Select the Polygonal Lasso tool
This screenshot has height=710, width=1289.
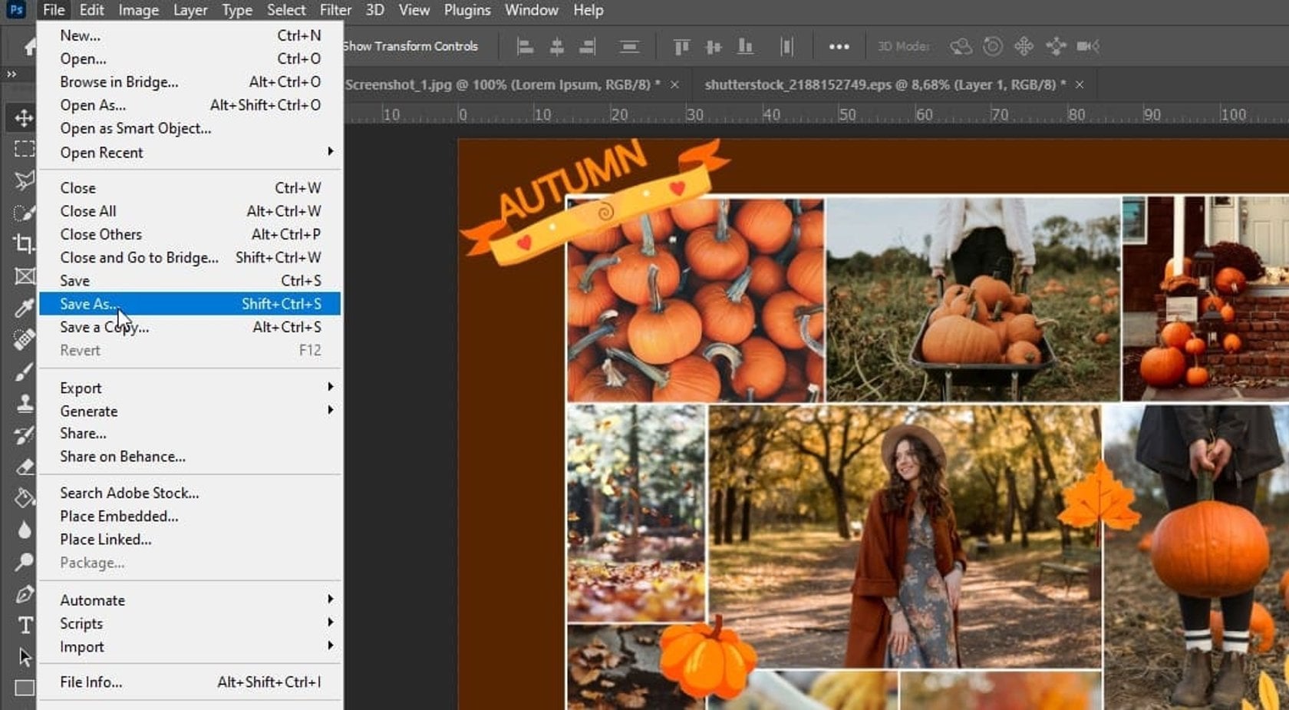[x=24, y=180]
